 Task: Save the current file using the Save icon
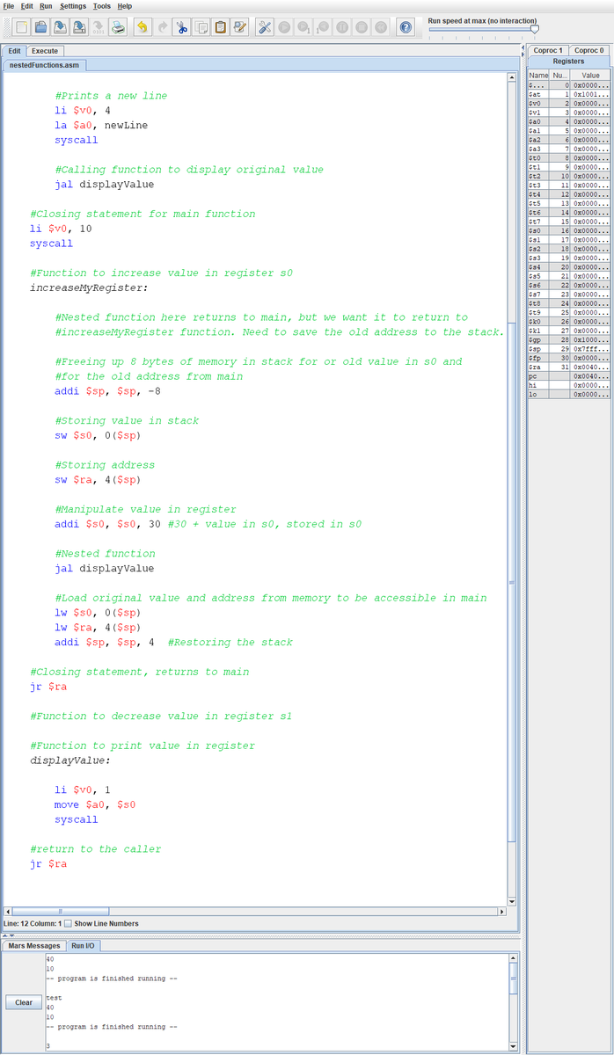click(60, 27)
